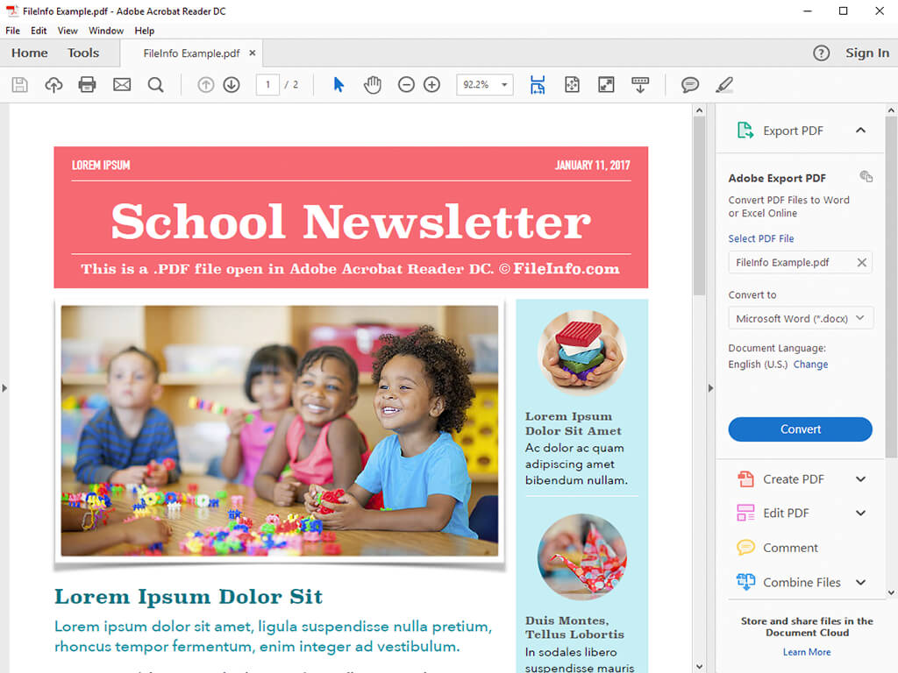Open the View menu
The image size is (898, 673).
[x=68, y=31]
